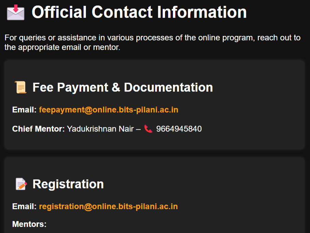The image size is (310, 233).
Task: Click the Registration section heading
Action: tap(68, 184)
